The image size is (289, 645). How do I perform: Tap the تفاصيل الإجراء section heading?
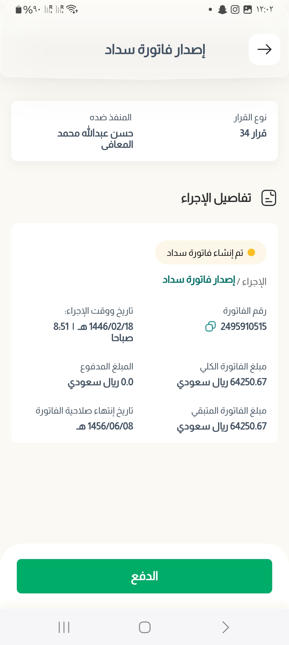coord(216,198)
